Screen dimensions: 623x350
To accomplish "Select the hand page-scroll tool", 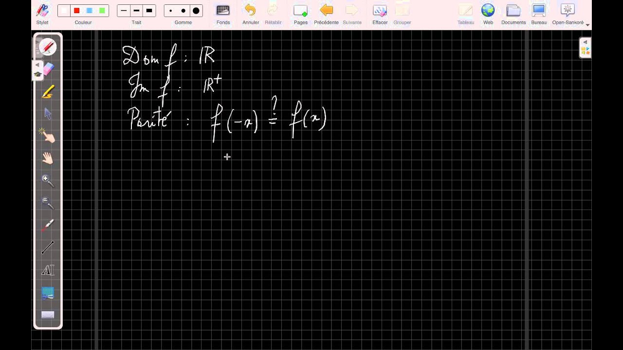I will click(x=48, y=158).
